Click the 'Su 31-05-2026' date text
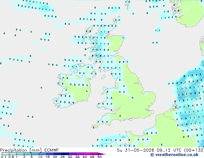 tap(135, 150)
